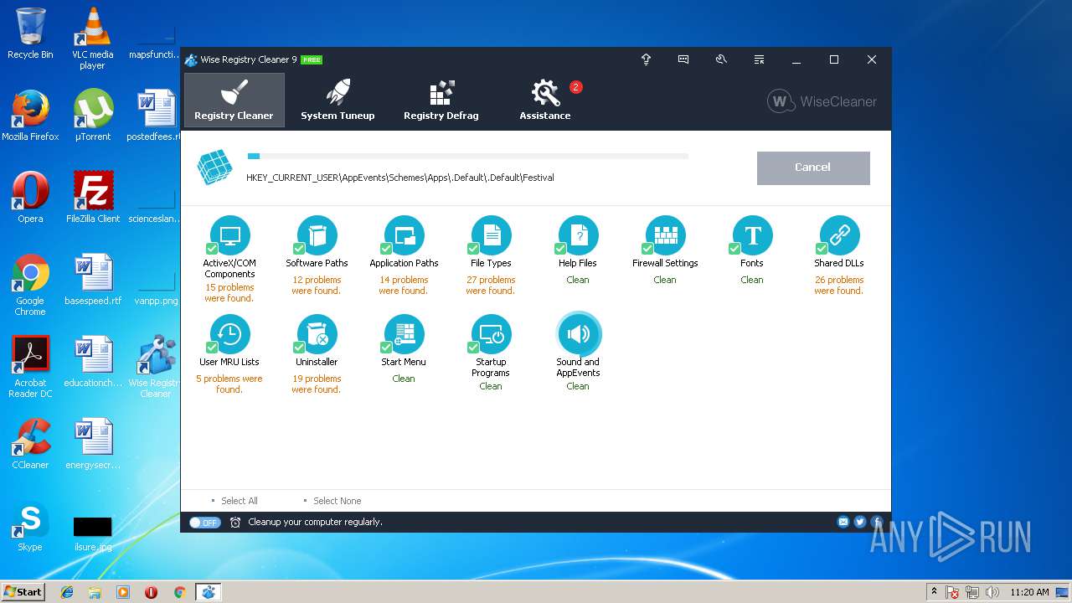The height and width of the screenshot is (603, 1072).
Task: Click the system tray volume icon
Action: [x=992, y=592]
